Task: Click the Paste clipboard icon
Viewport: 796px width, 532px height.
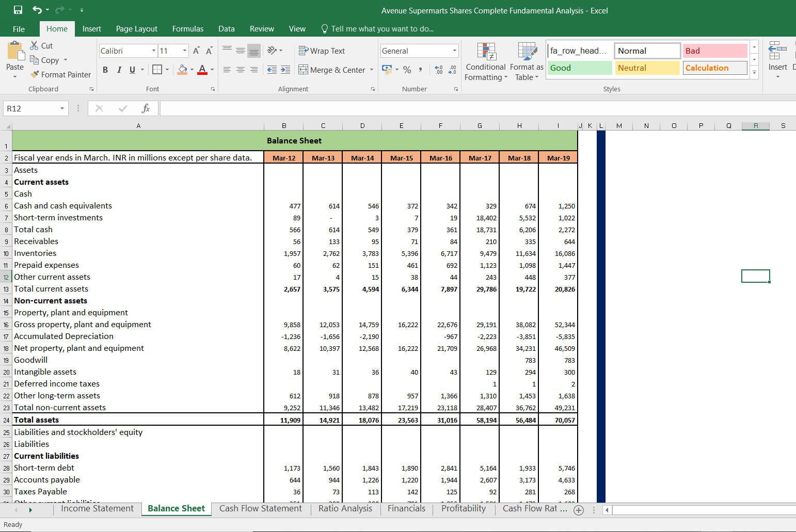Action: (15, 51)
